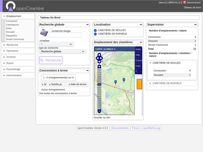
Task: Switch to the Outils map tab
Action: point(138,49)
